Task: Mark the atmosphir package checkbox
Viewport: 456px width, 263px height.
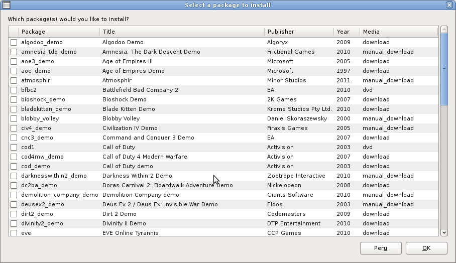Action: (x=14, y=81)
